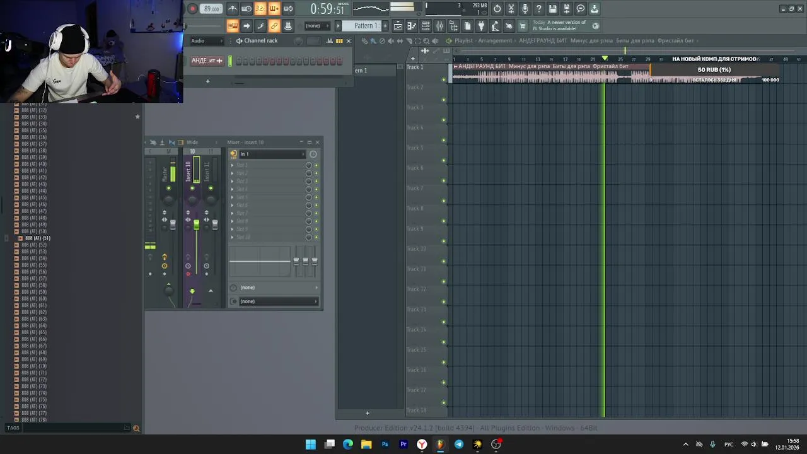The width and height of the screenshot is (807, 454).
Task: Open the Channel rack view icon
Action: coord(426,26)
